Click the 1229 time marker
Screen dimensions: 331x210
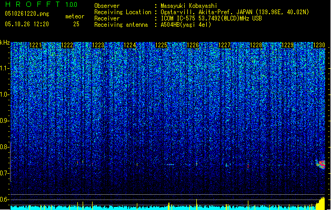287,45
